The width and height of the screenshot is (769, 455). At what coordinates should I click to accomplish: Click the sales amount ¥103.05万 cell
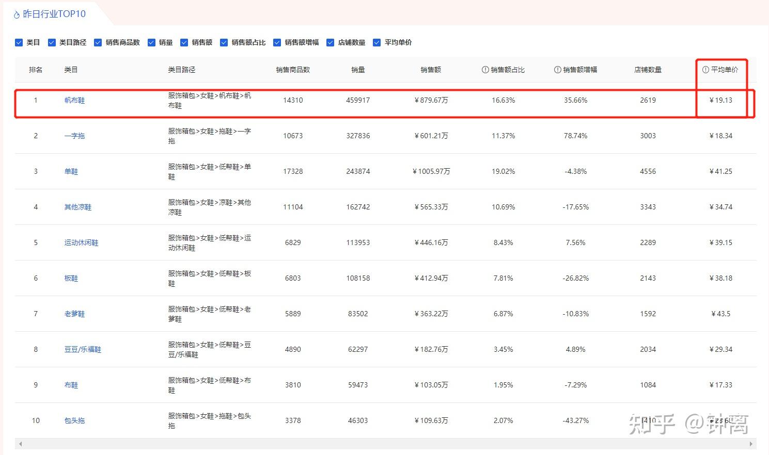[431, 385]
